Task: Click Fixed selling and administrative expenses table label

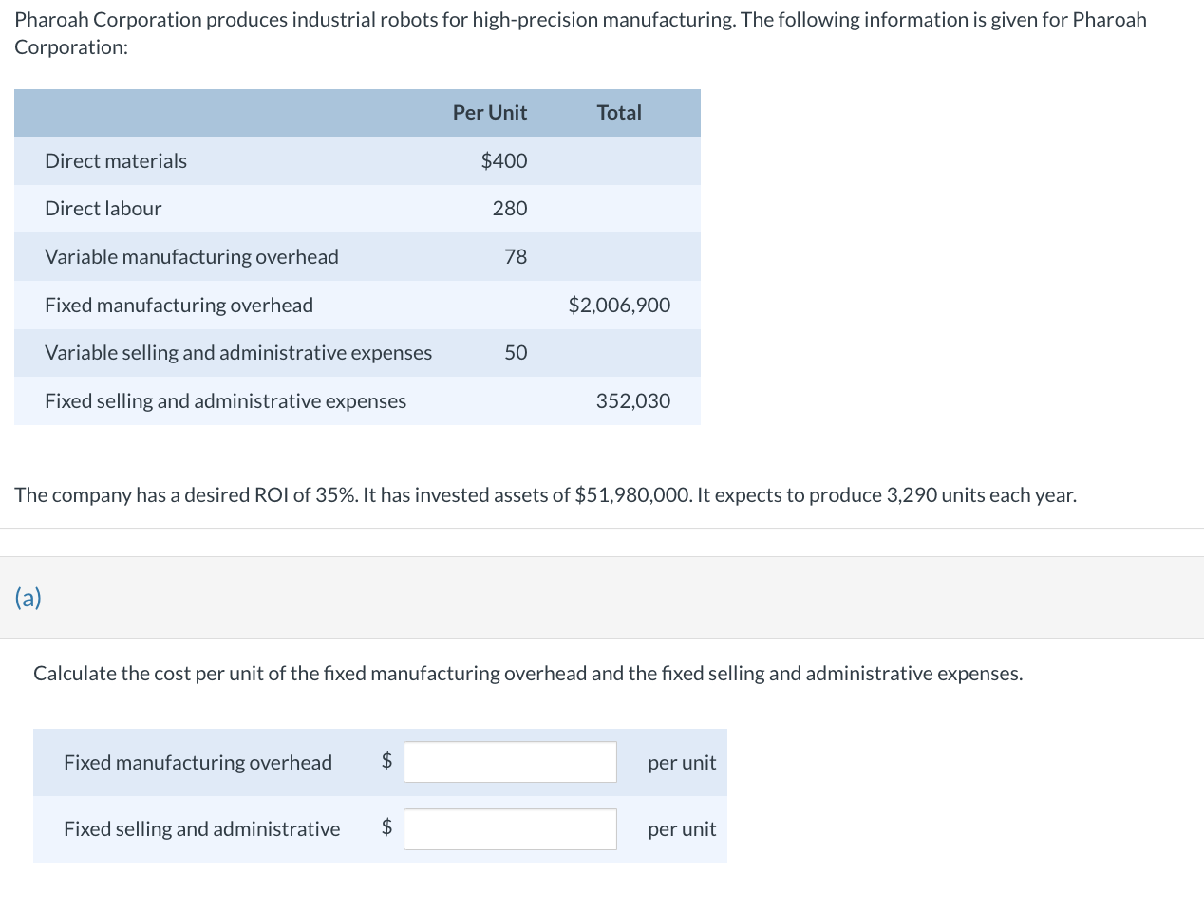Action: (x=225, y=401)
